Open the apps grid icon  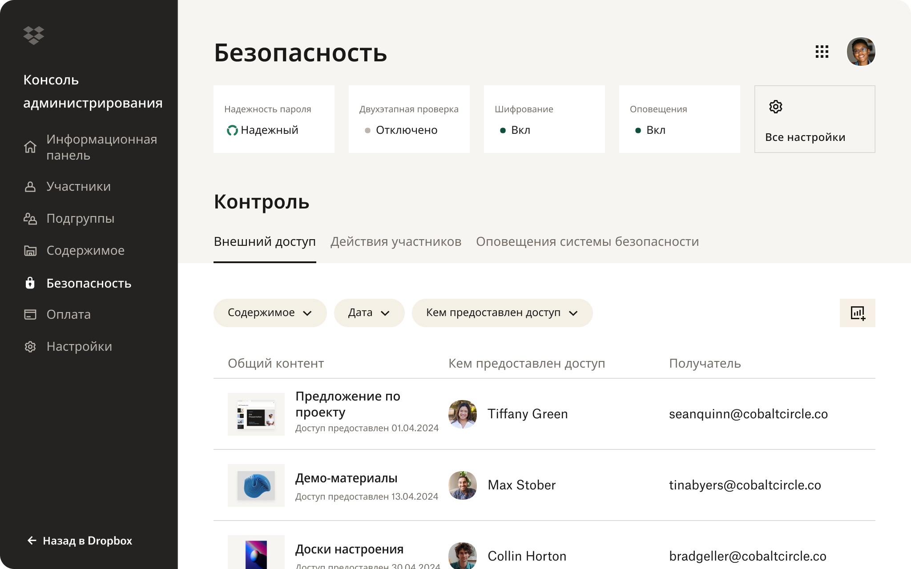(x=822, y=52)
